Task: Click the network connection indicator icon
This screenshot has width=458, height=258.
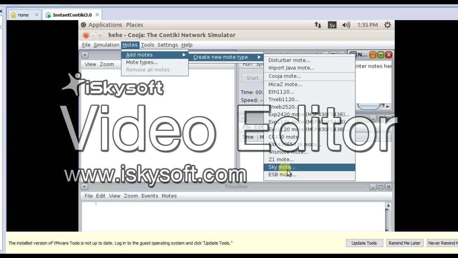Action: click(318, 25)
